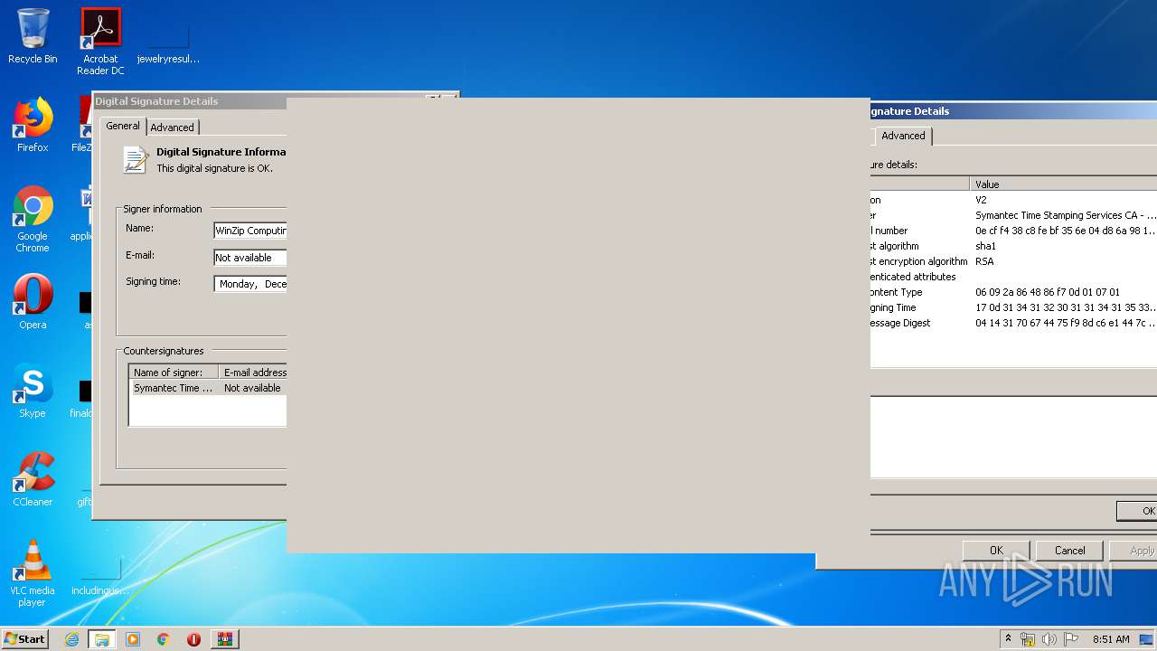Switch to Advanced tab in left dialog
1157x651 pixels.
pos(172,127)
